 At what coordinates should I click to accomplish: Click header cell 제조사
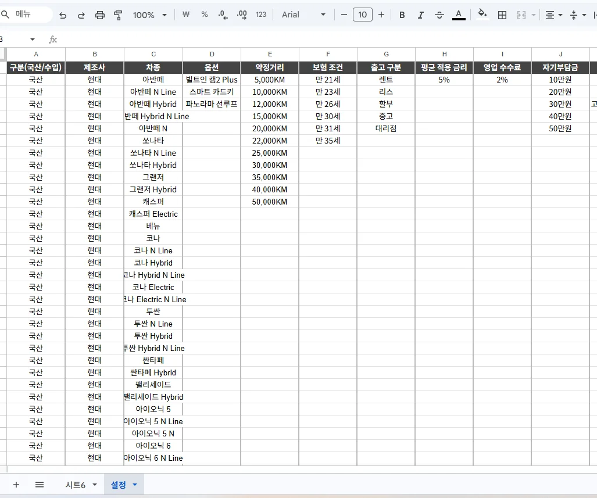click(x=94, y=67)
